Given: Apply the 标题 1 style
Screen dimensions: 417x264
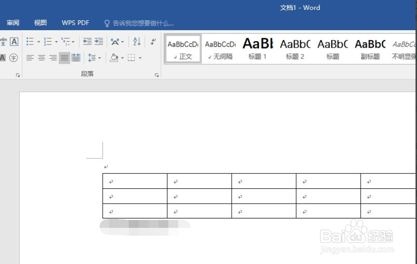Looking at the screenshot, I should 258,49.
